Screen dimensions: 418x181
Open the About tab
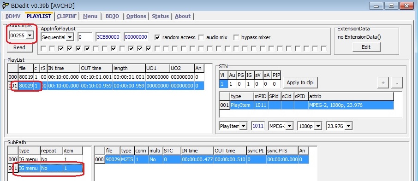(x=183, y=16)
